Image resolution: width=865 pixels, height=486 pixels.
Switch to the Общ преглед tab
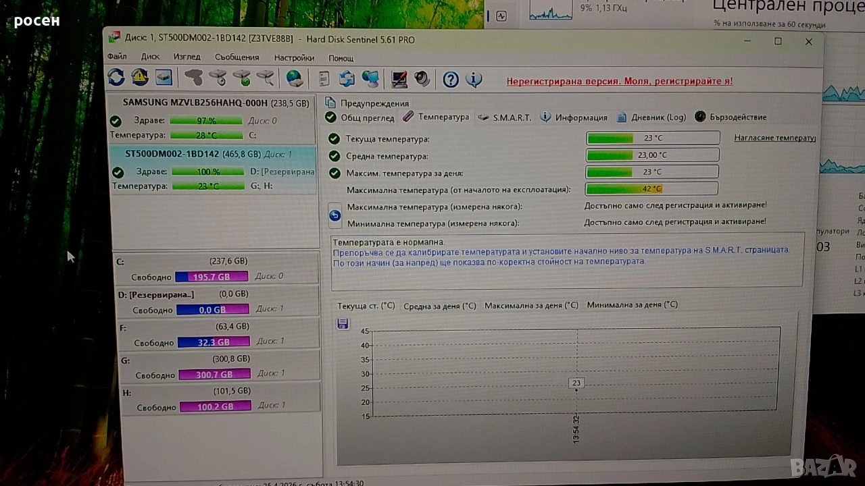(x=360, y=117)
